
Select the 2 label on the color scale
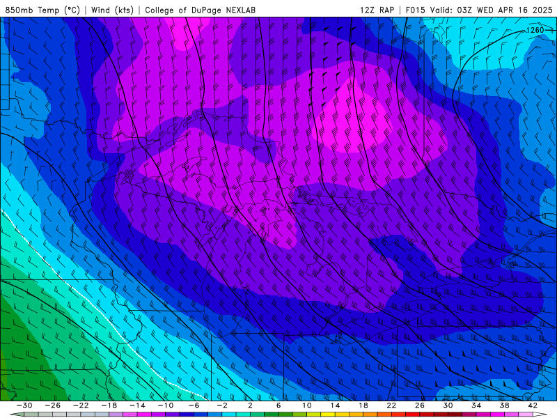click(251, 405)
